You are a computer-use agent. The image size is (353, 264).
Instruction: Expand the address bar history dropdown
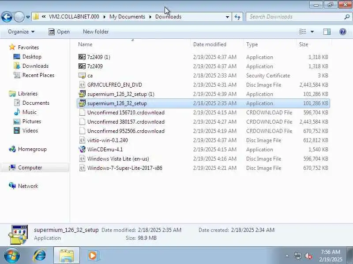point(227,17)
